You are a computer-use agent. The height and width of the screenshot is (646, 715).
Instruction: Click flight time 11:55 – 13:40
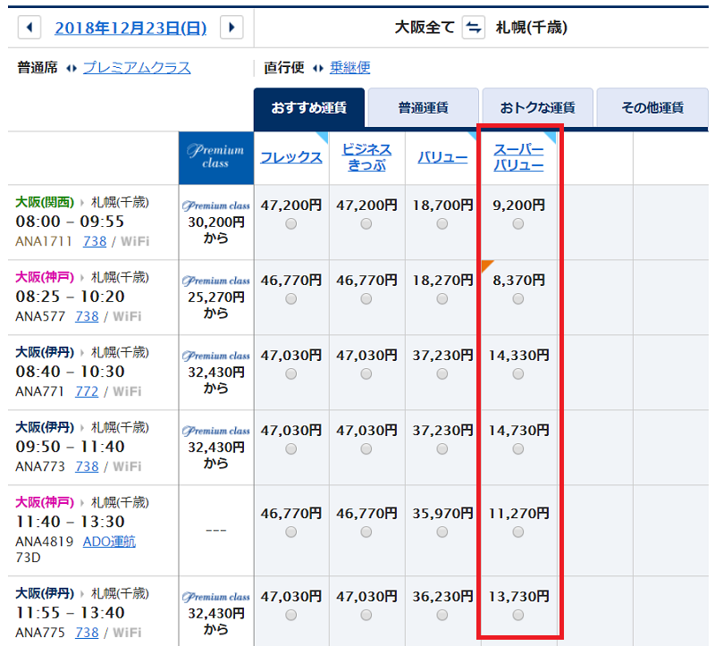point(70,613)
